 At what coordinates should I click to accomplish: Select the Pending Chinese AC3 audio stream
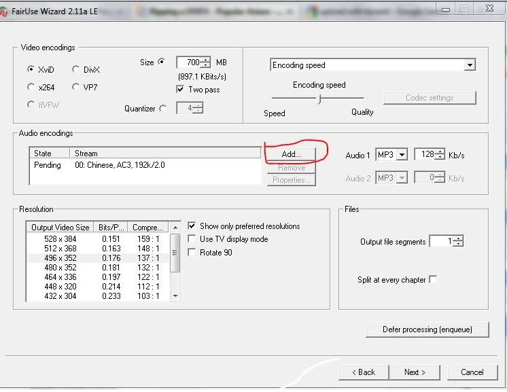145,165
